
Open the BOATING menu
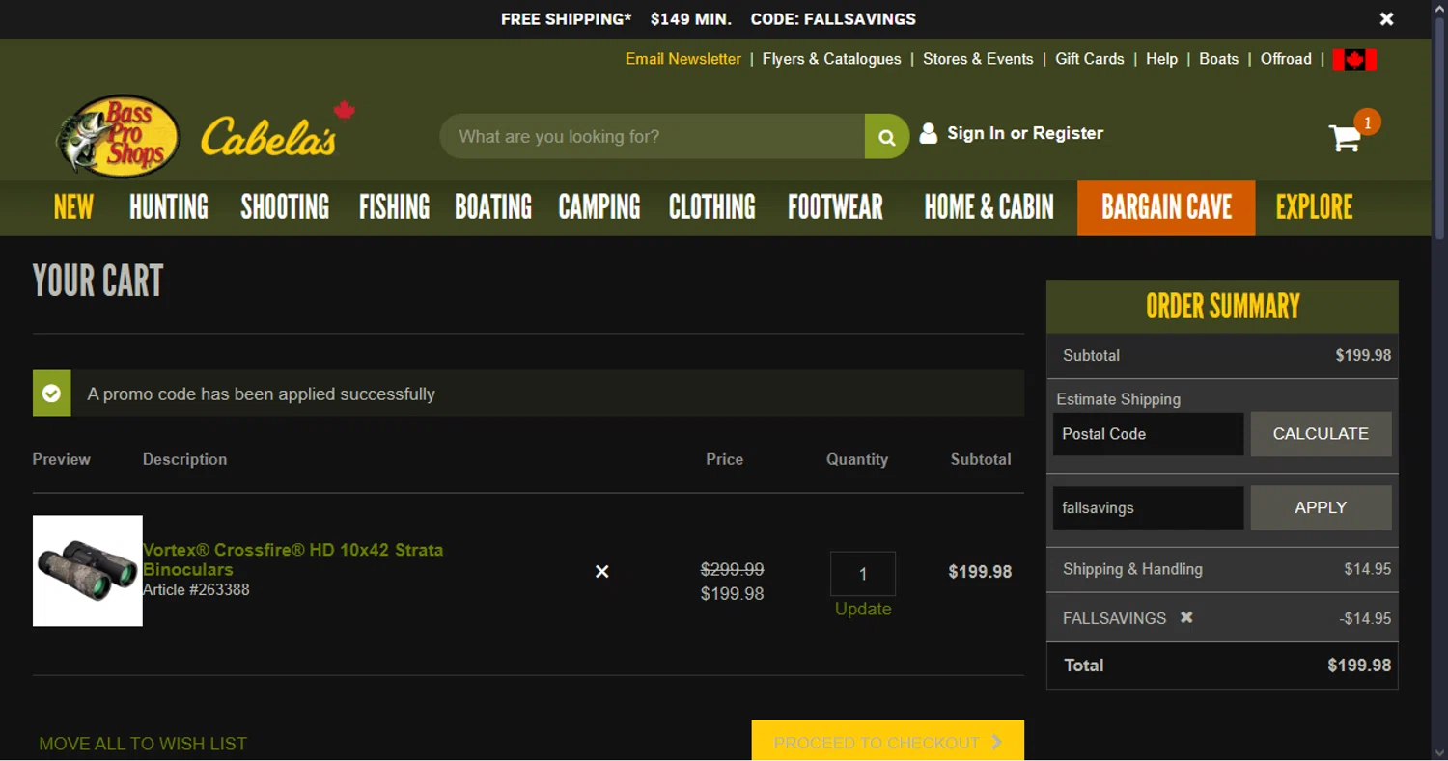click(493, 207)
